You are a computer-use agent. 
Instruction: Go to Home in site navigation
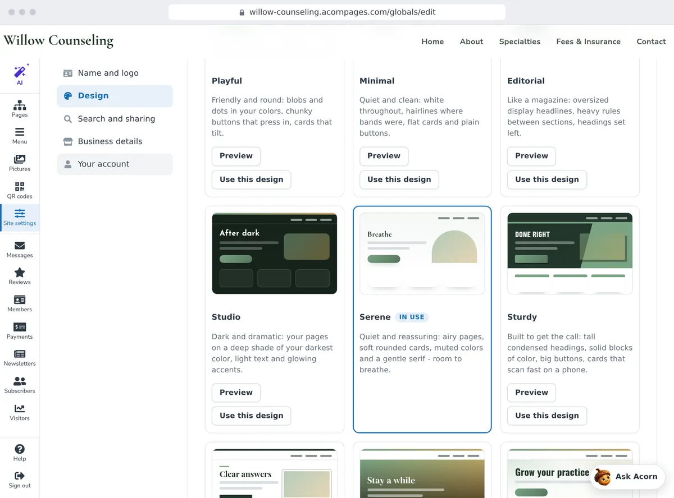432,41
